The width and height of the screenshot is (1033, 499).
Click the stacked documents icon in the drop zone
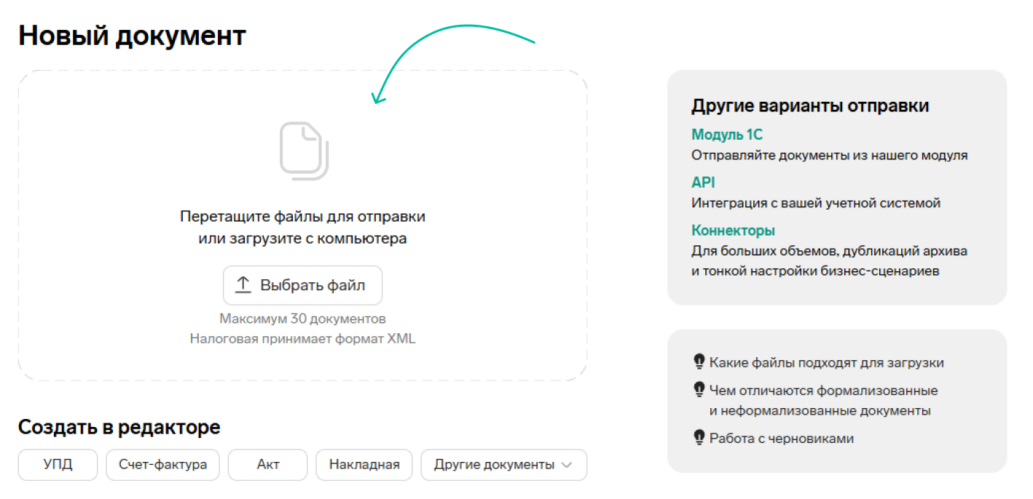pyautogui.click(x=304, y=151)
